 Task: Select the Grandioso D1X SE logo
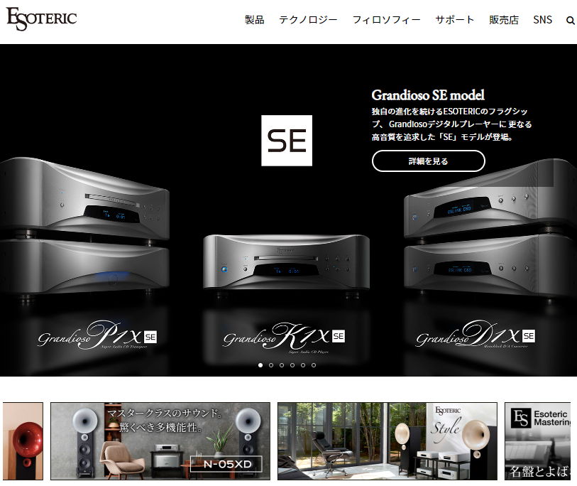[476, 334]
